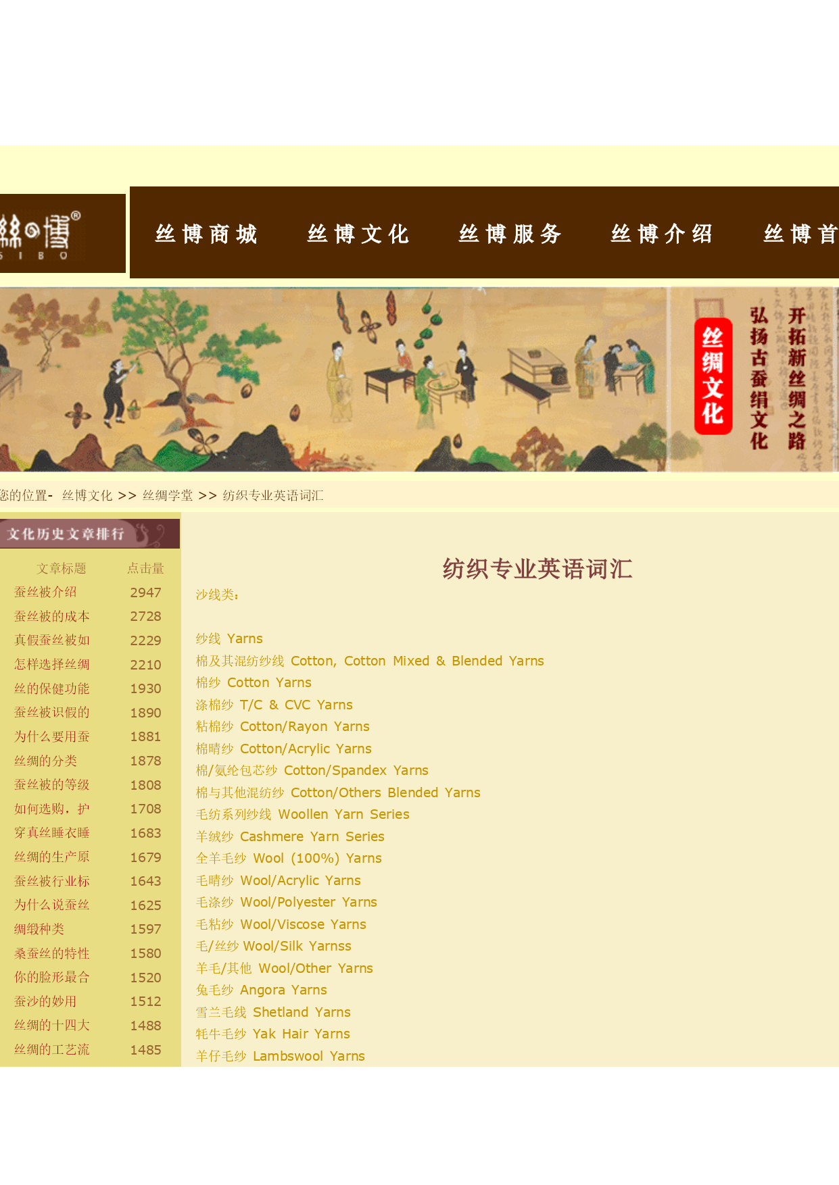Open the article 蚕丝被介绍
The height and width of the screenshot is (1185, 839).
(45, 592)
